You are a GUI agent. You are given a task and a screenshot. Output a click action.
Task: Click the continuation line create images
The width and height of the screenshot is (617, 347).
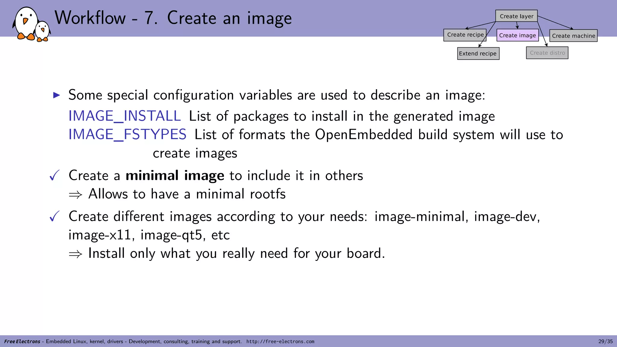(x=195, y=153)
